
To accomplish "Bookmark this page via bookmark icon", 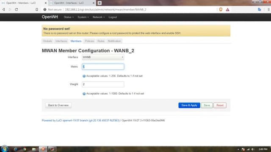I will coord(37,9).
